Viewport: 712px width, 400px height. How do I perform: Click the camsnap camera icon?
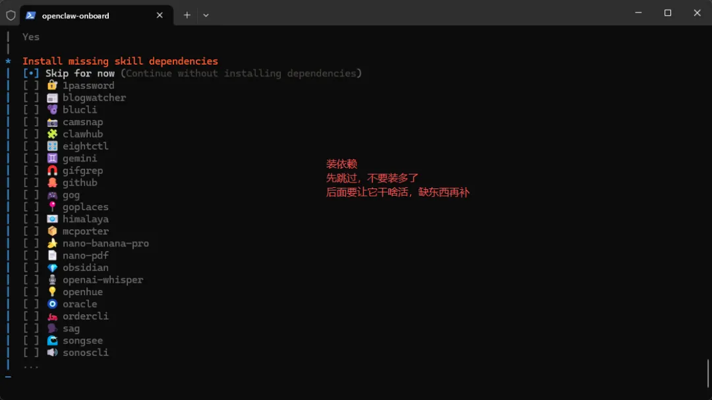(x=52, y=122)
